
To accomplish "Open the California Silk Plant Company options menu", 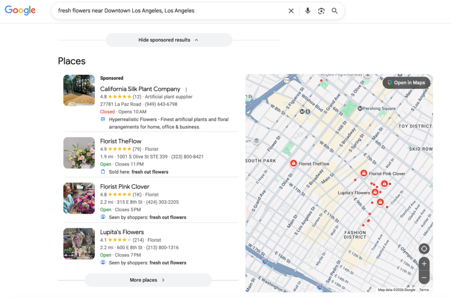I will pyautogui.click(x=186, y=89).
